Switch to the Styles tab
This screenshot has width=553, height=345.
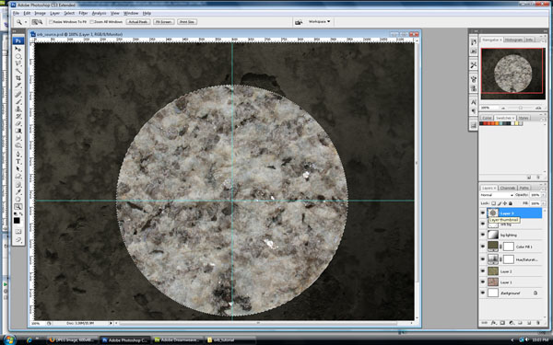(524, 118)
